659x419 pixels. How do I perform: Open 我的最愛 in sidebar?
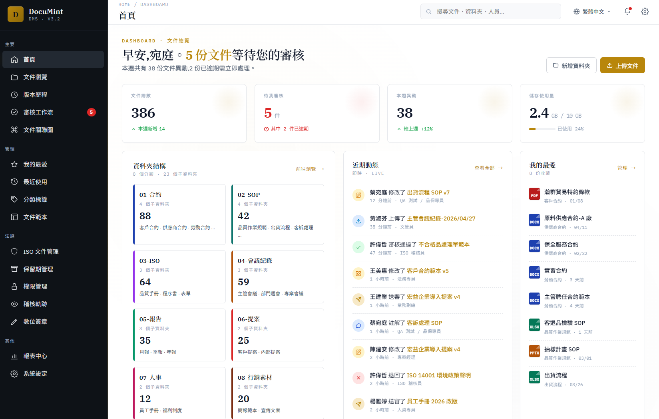coord(53,164)
